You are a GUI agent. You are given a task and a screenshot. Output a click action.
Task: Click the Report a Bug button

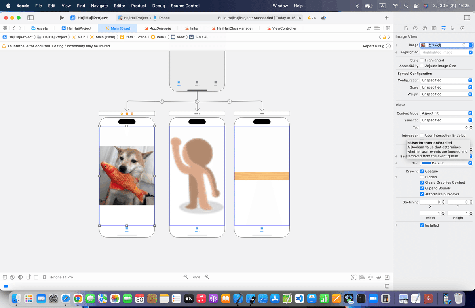[377, 46]
